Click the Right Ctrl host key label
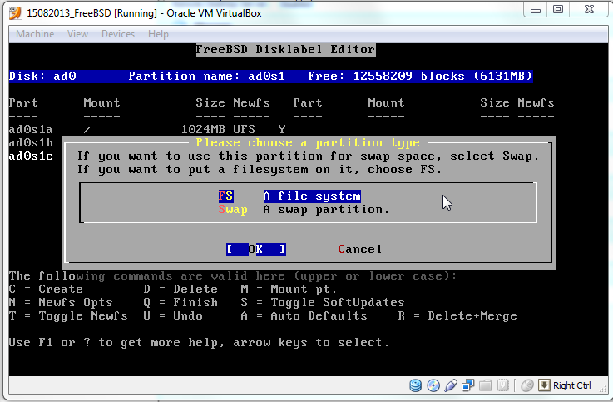Viewport: 613px width, 402px height. coord(572,385)
